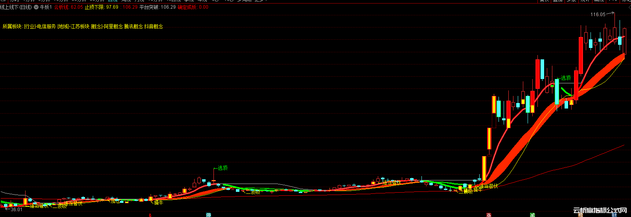Click the 腾讯概念 concept link
Screen dimensions: 631x217
pos(133,27)
